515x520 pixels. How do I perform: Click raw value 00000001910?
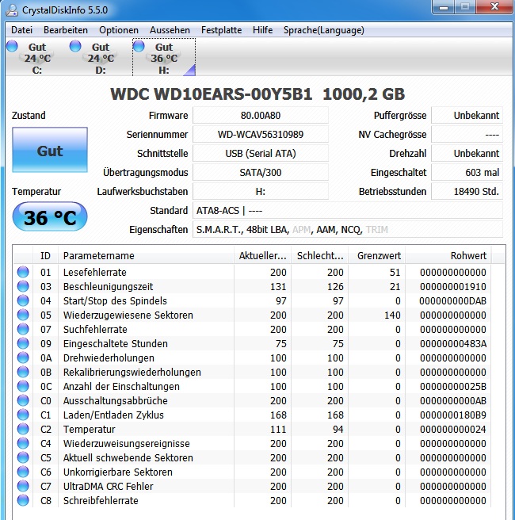tap(453, 286)
